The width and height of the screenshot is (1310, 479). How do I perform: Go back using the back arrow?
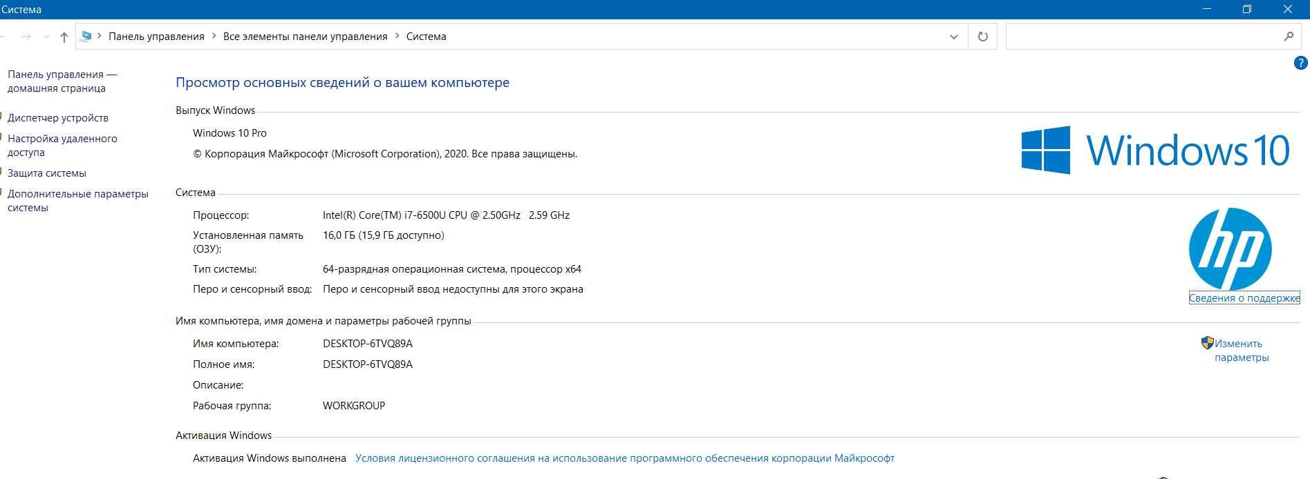[x=3, y=37]
